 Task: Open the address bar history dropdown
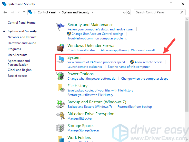(124, 12)
